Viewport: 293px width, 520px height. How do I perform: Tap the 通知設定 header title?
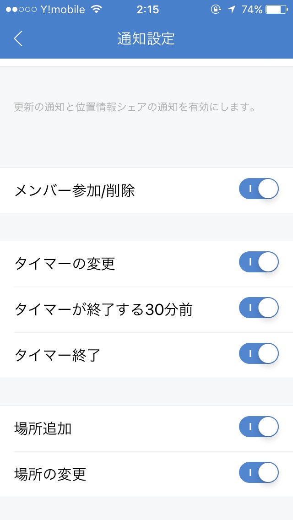(146, 38)
